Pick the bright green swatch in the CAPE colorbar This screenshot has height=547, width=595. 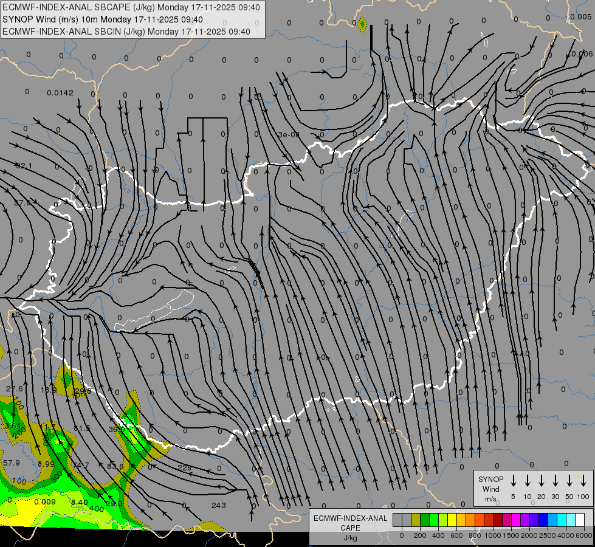434,520
